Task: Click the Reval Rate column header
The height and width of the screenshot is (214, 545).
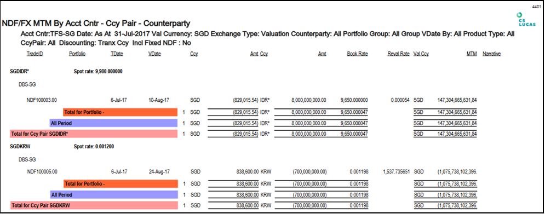Action: [398, 54]
